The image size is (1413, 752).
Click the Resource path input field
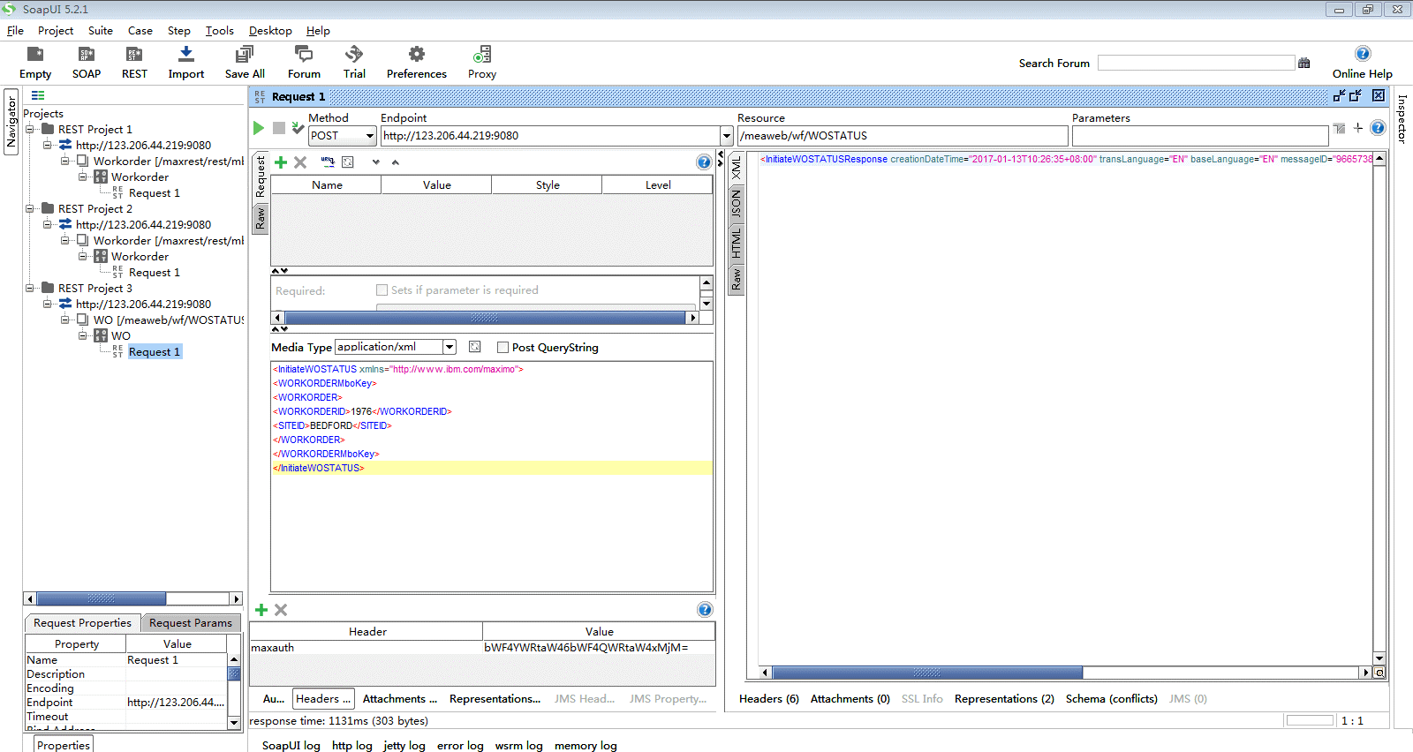[x=903, y=136]
